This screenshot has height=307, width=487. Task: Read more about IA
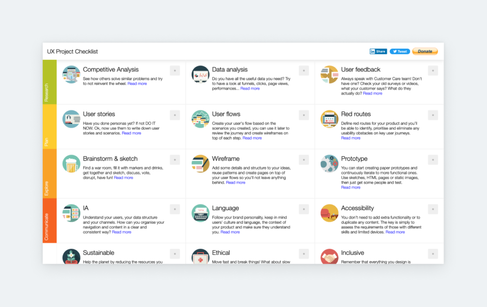coord(121,232)
